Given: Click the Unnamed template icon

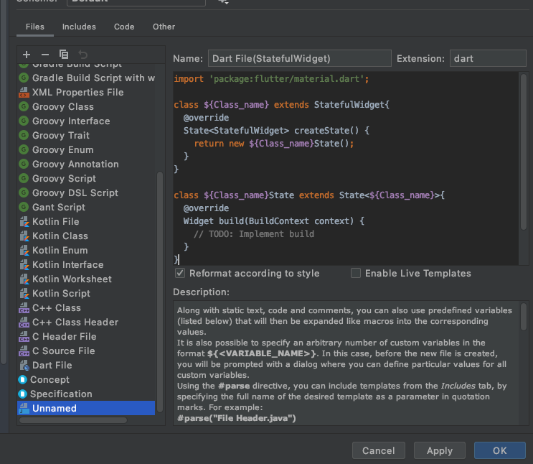Looking at the screenshot, I should click(24, 408).
